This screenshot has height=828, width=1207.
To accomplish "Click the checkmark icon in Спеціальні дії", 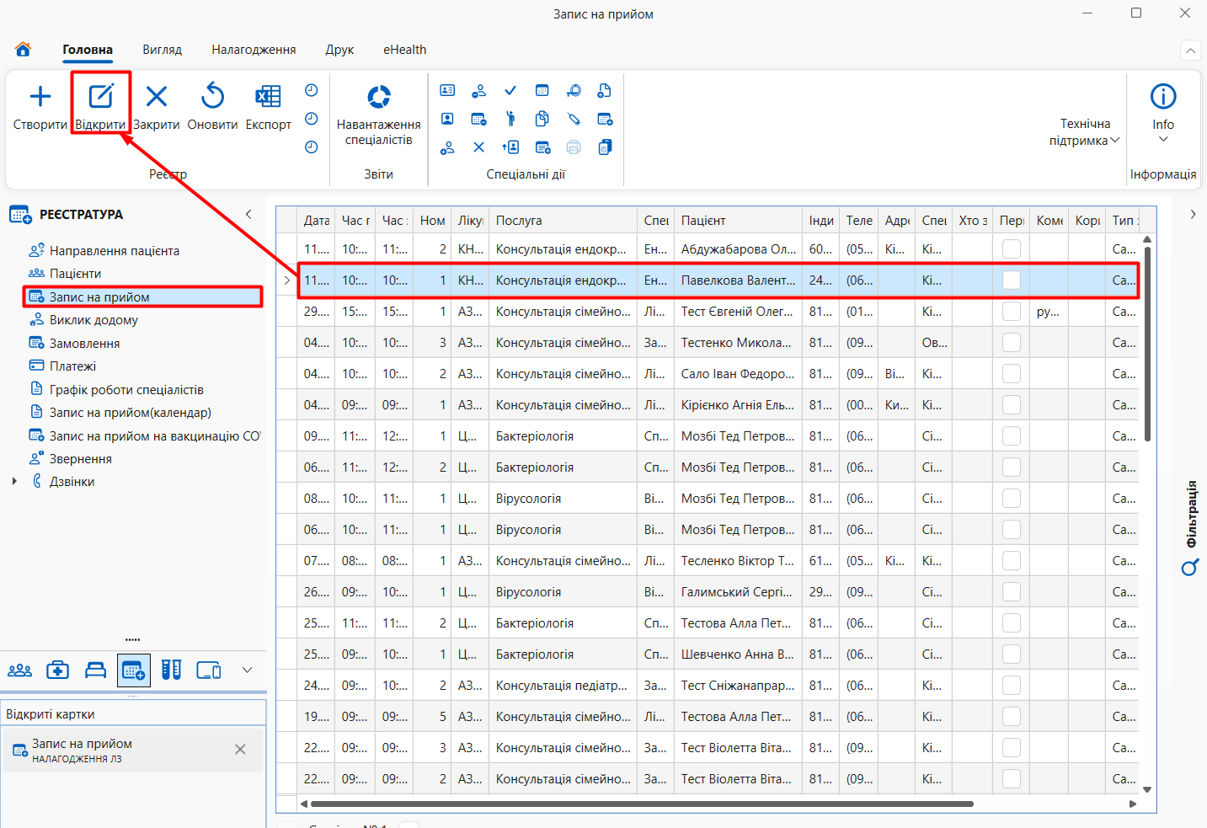I will click(x=510, y=90).
